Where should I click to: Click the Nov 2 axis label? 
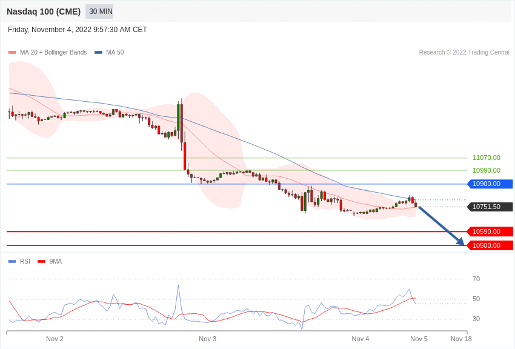pyautogui.click(x=55, y=339)
